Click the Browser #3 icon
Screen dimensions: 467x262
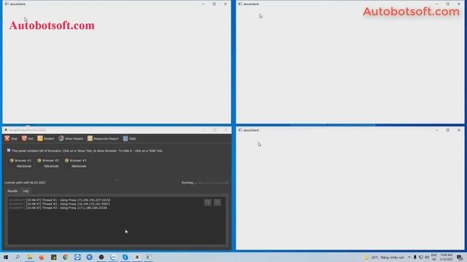(66, 160)
